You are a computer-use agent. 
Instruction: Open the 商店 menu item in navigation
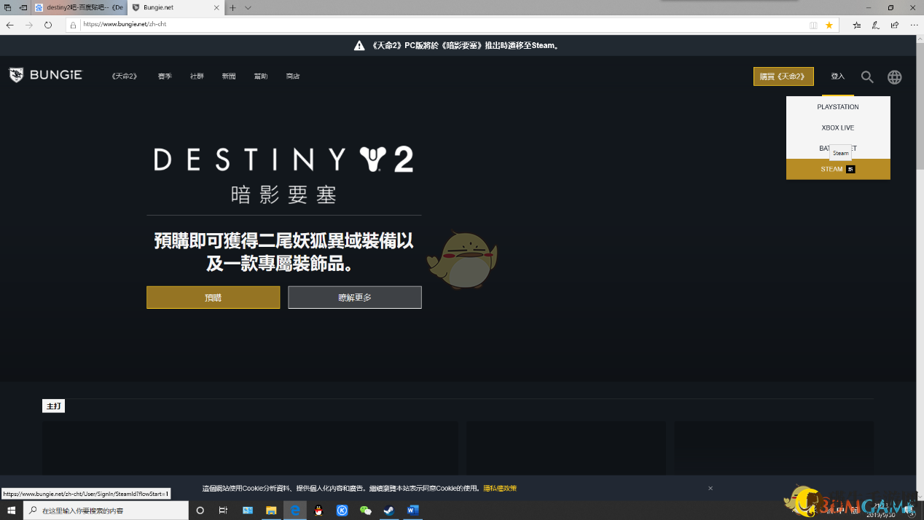point(293,76)
